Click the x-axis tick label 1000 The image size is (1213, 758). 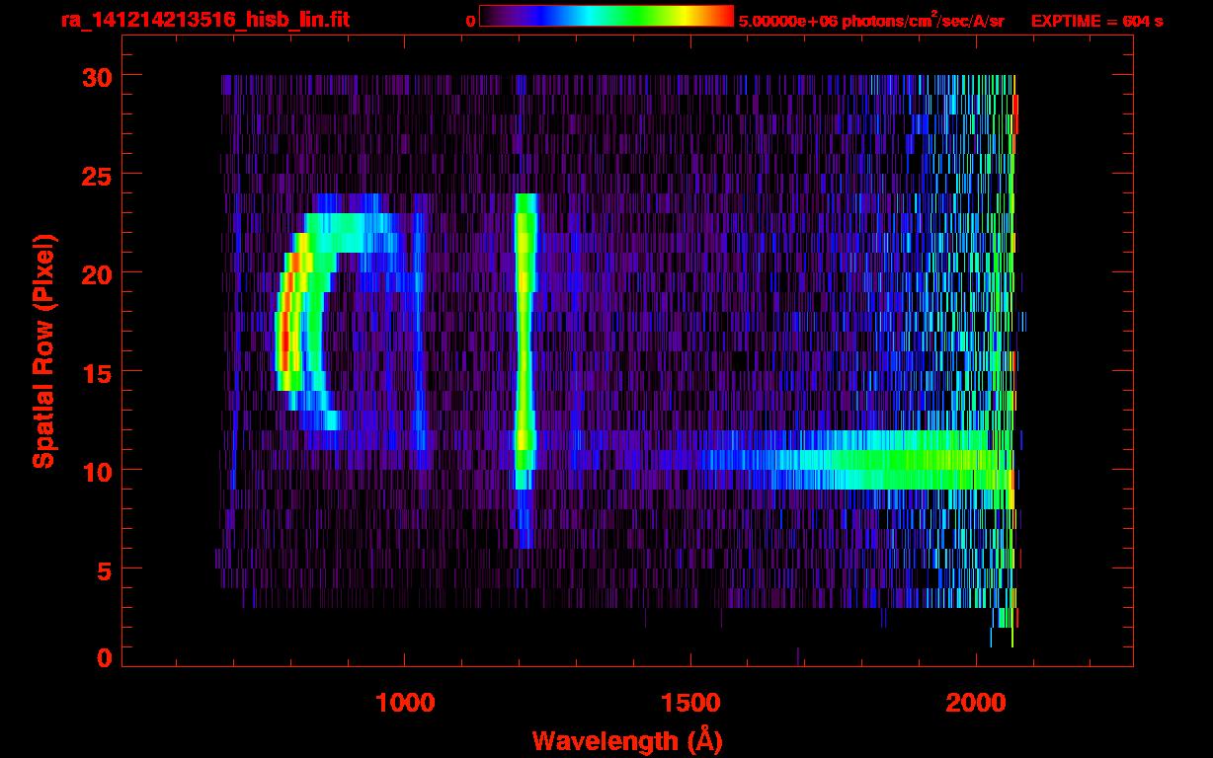(x=404, y=703)
